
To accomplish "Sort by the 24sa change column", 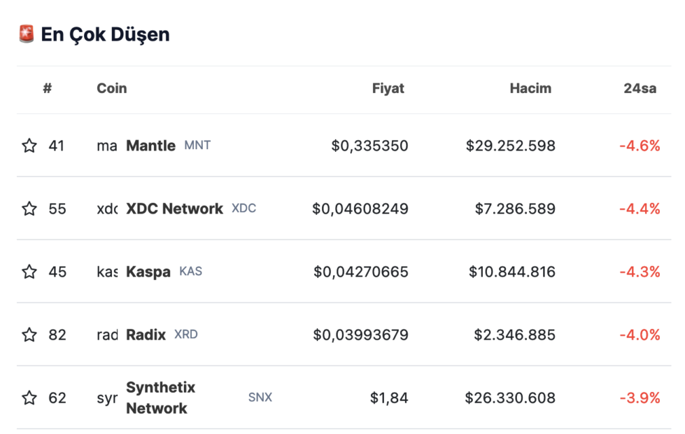I will (x=640, y=88).
